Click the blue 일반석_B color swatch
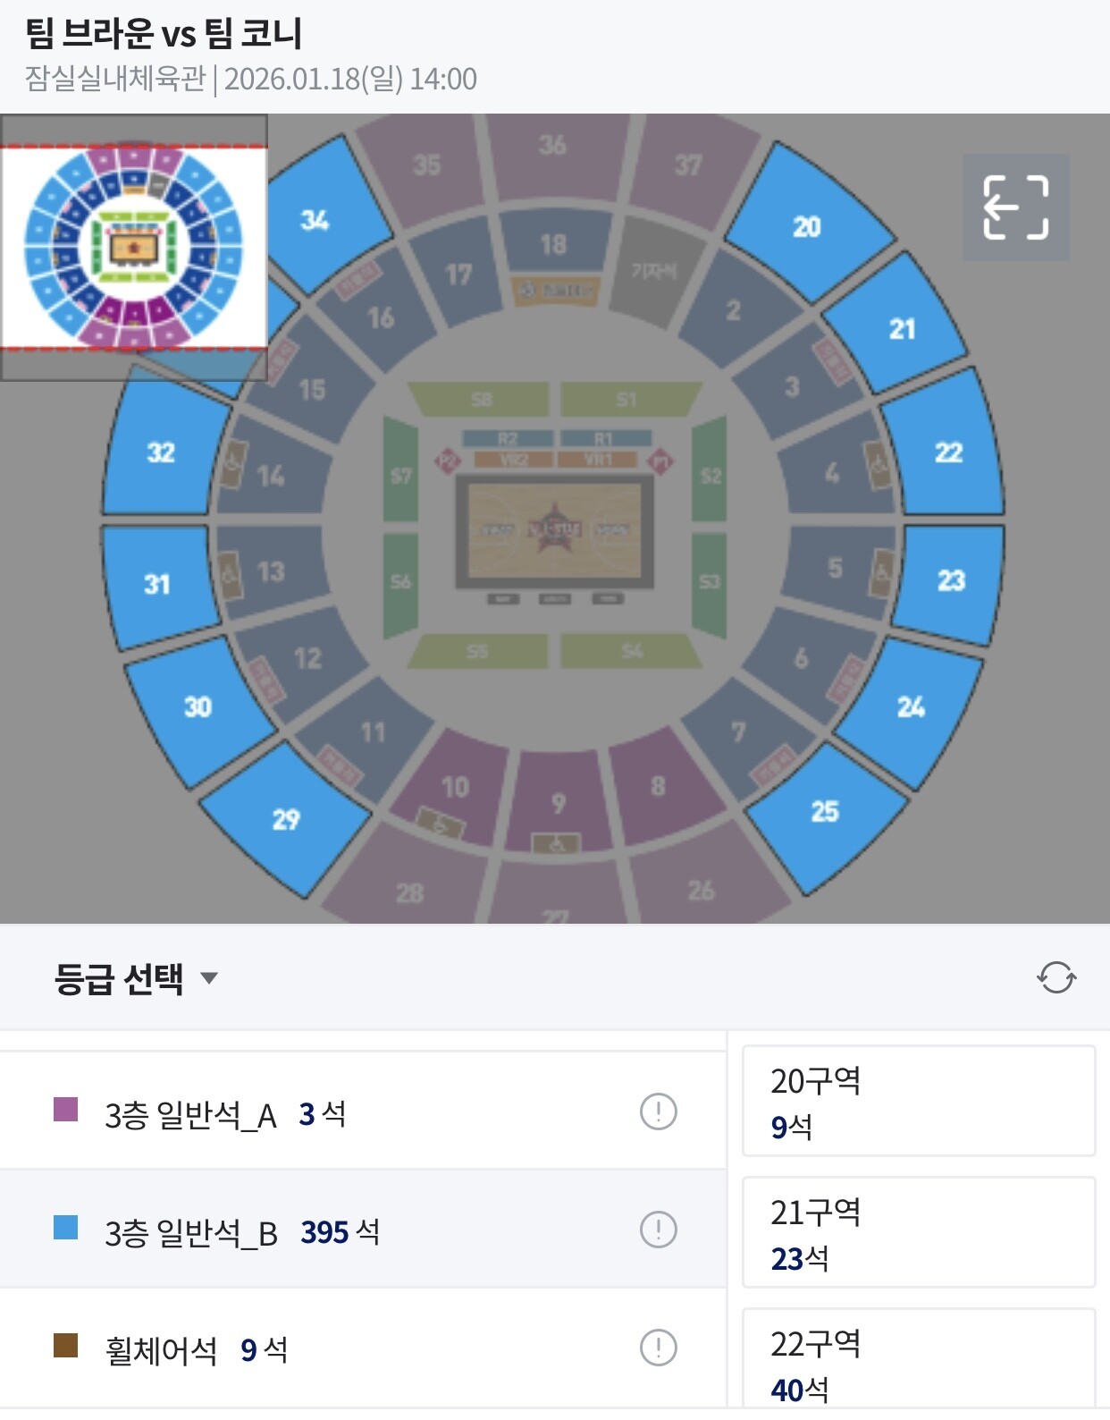Viewport: 1110px width, 1420px height. point(65,1228)
